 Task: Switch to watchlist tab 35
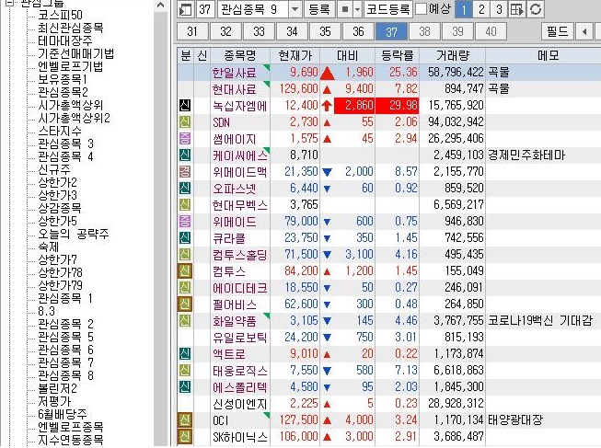[325, 31]
